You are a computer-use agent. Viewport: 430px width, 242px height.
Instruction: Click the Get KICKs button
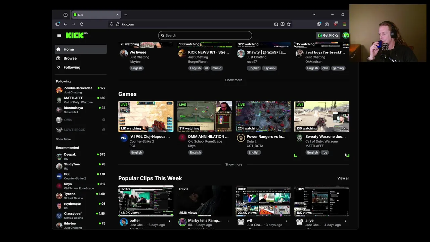click(x=328, y=35)
